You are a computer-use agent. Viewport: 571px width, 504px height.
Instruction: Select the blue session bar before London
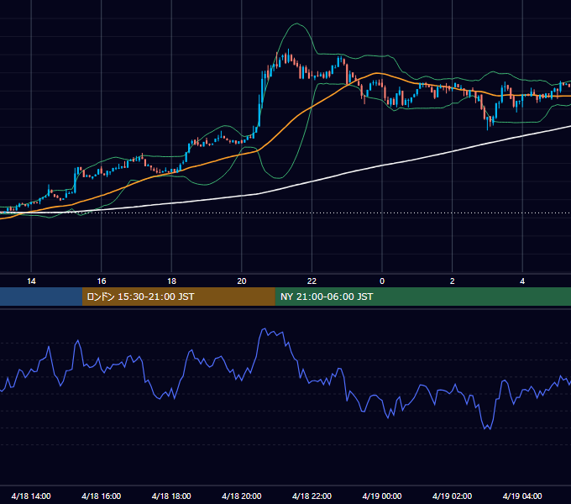pos(41,297)
